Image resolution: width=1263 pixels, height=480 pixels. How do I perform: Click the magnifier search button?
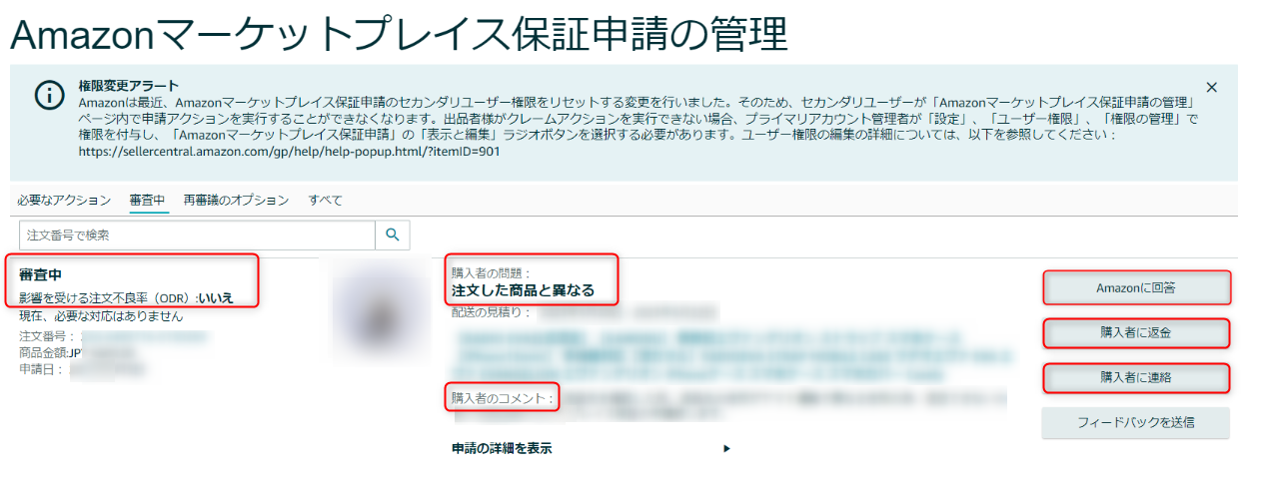coord(393,236)
